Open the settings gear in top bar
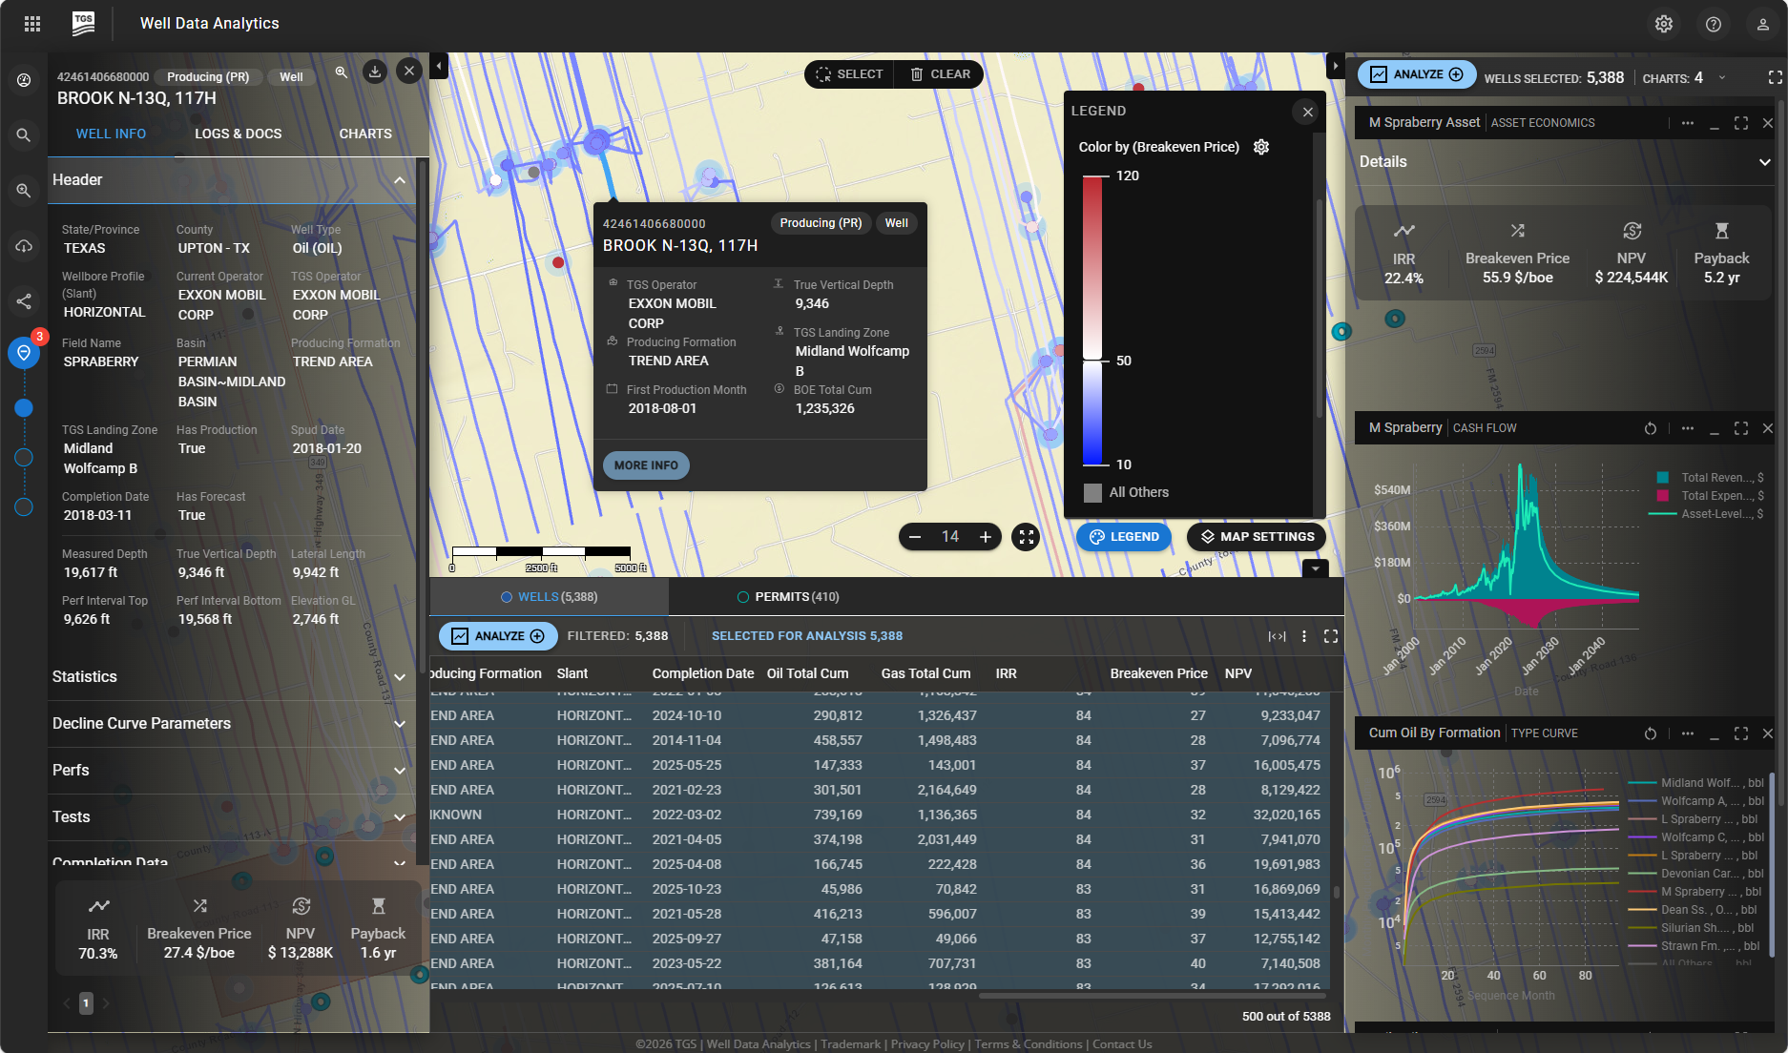This screenshot has height=1053, width=1788. coord(1664,24)
